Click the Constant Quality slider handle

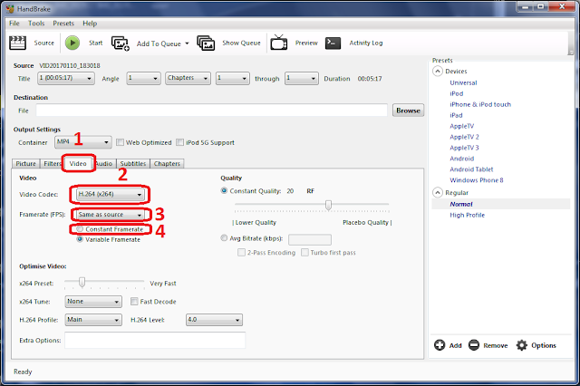(x=328, y=205)
